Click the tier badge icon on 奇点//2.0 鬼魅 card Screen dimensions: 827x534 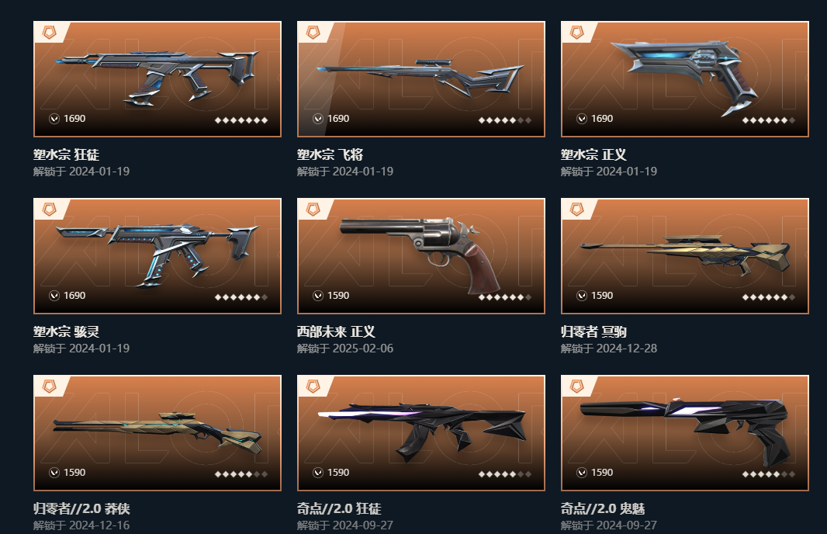click(576, 387)
